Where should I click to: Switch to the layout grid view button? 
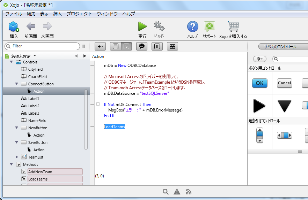116,46
